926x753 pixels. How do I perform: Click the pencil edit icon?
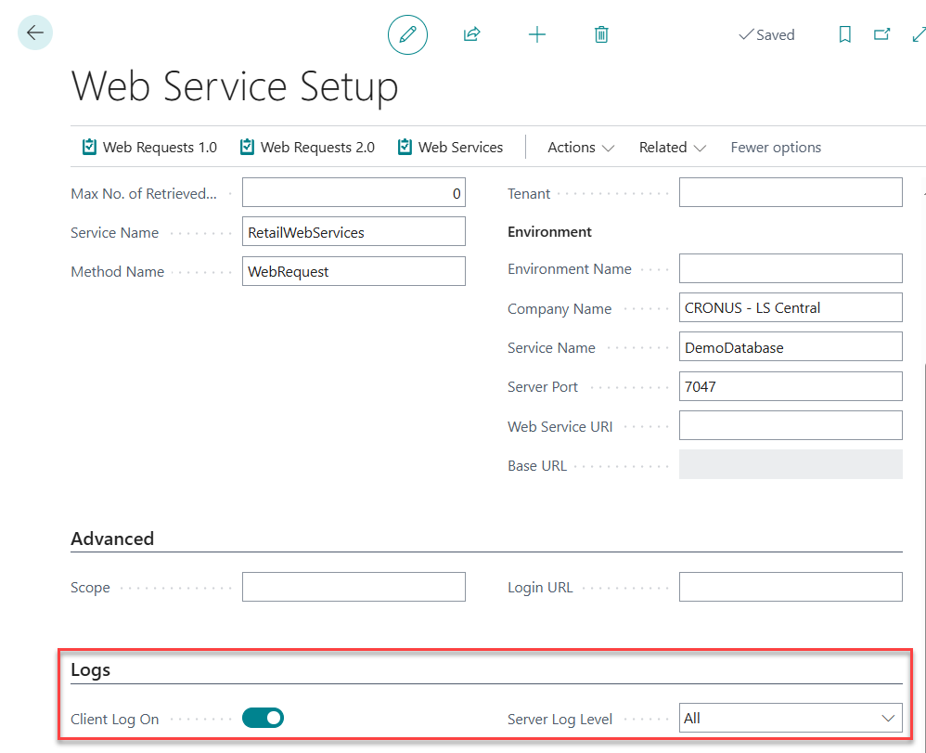click(x=407, y=35)
